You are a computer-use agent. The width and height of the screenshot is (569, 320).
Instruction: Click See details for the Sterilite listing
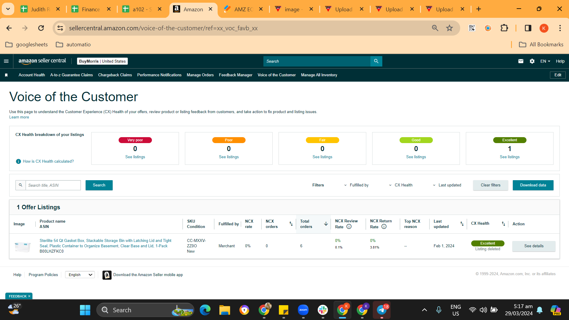pyautogui.click(x=534, y=246)
